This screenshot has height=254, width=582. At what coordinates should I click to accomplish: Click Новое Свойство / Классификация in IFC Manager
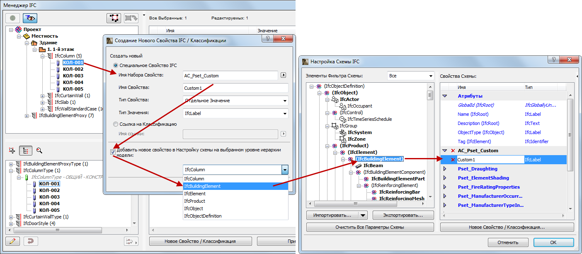tap(200, 241)
